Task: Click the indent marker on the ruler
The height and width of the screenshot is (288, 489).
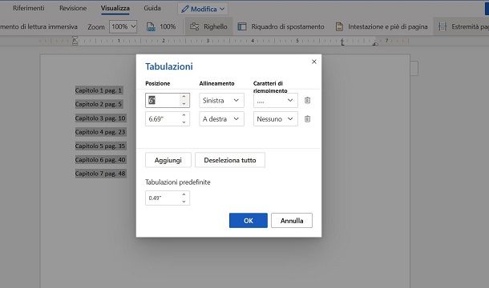Action: pyautogui.click(x=75, y=41)
